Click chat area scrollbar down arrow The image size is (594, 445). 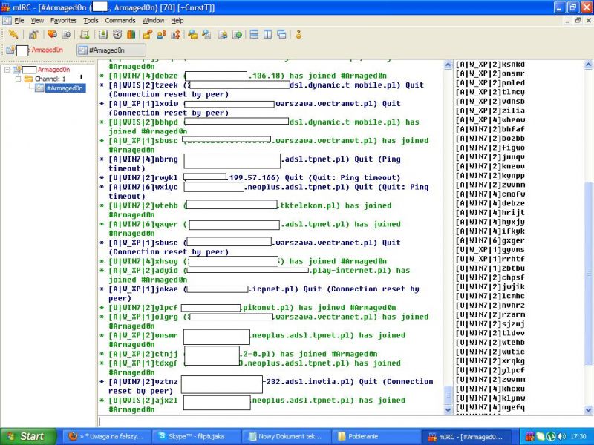(448, 409)
